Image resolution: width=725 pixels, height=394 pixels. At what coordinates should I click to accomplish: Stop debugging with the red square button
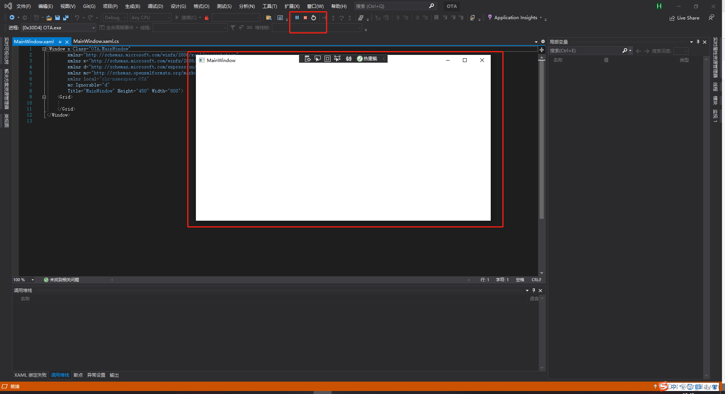click(305, 18)
